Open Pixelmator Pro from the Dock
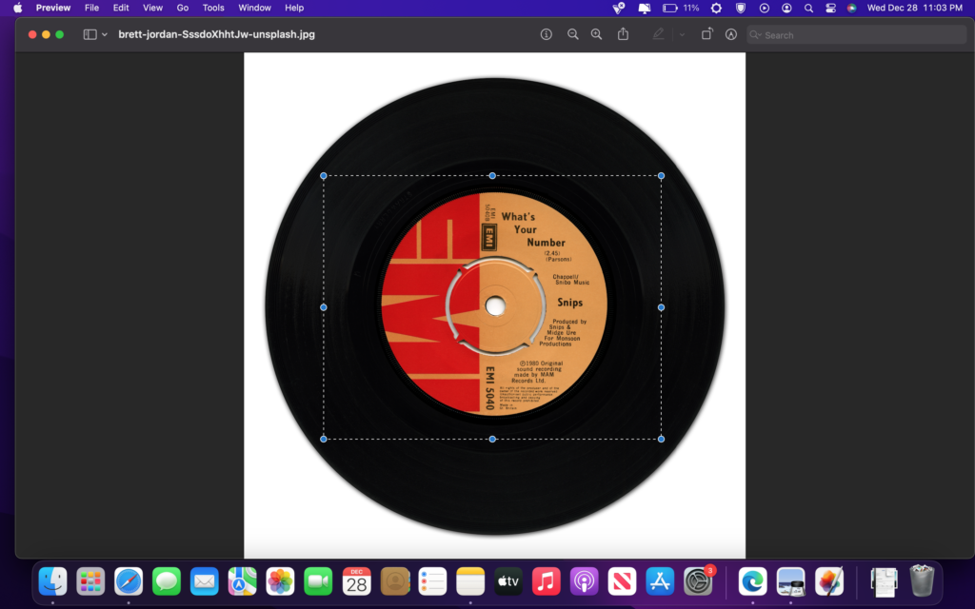Image resolution: width=975 pixels, height=609 pixels. click(829, 581)
